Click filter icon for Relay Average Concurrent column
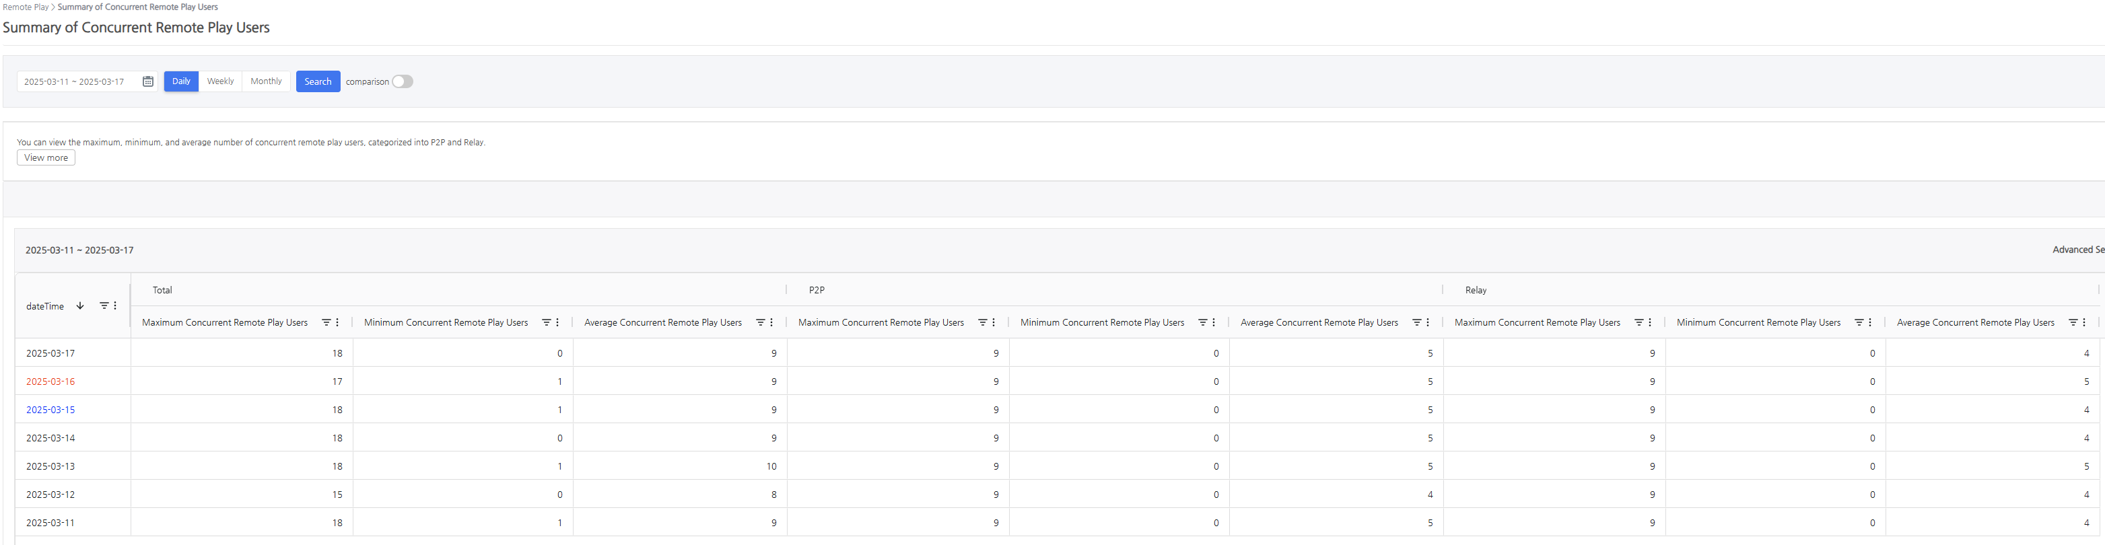This screenshot has height=545, width=2105. pyautogui.click(x=2072, y=323)
